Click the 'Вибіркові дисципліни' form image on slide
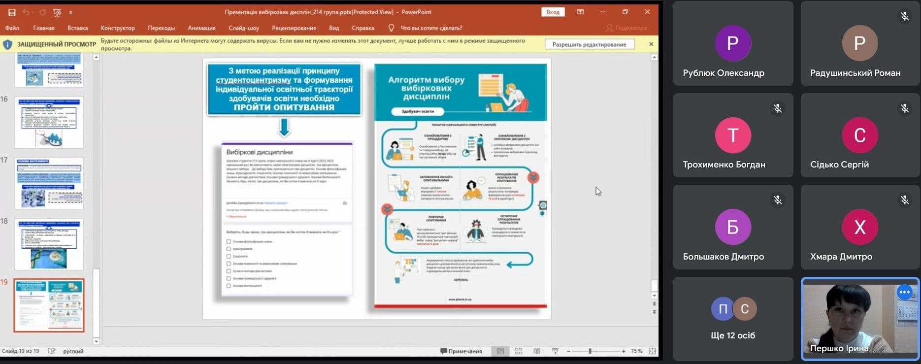Viewport: 921px width, 364px height. (287, 220)
